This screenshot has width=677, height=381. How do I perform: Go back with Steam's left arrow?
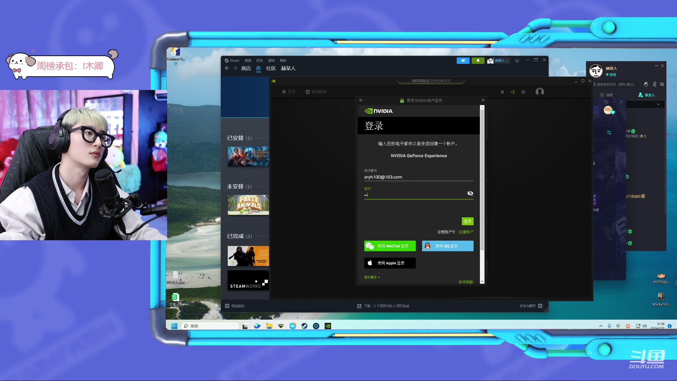tap(227, 68)
